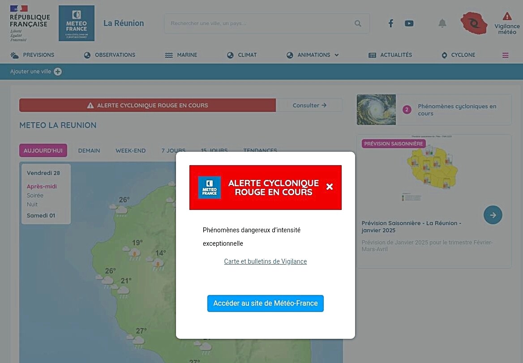Open Prévision Saisonnière - La Réunion article title
Viewport: 523px width, 363px height.
(x=411, y=226)
